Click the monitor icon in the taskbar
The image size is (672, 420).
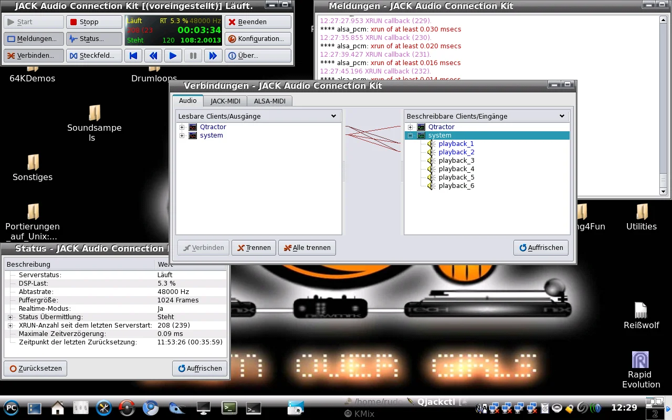click(x=203, y=407)
